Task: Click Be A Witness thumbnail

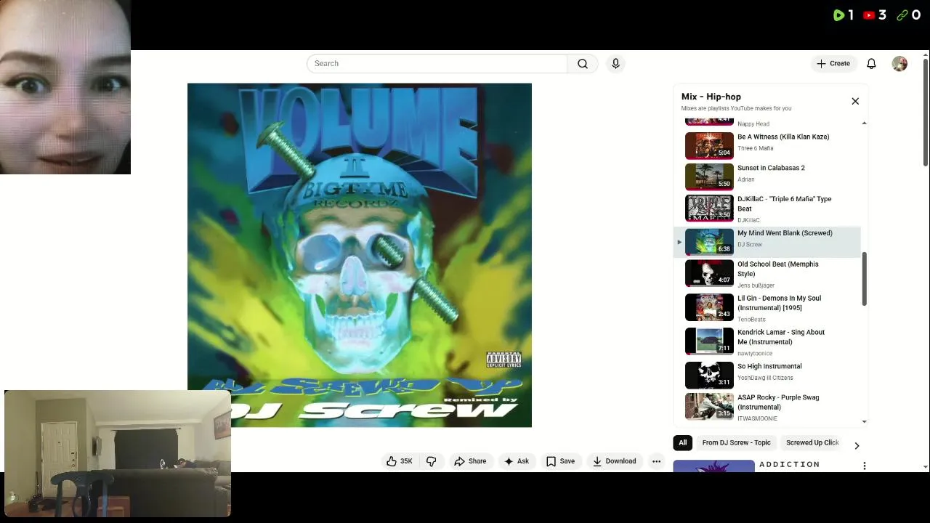Action: coord(709,145)
